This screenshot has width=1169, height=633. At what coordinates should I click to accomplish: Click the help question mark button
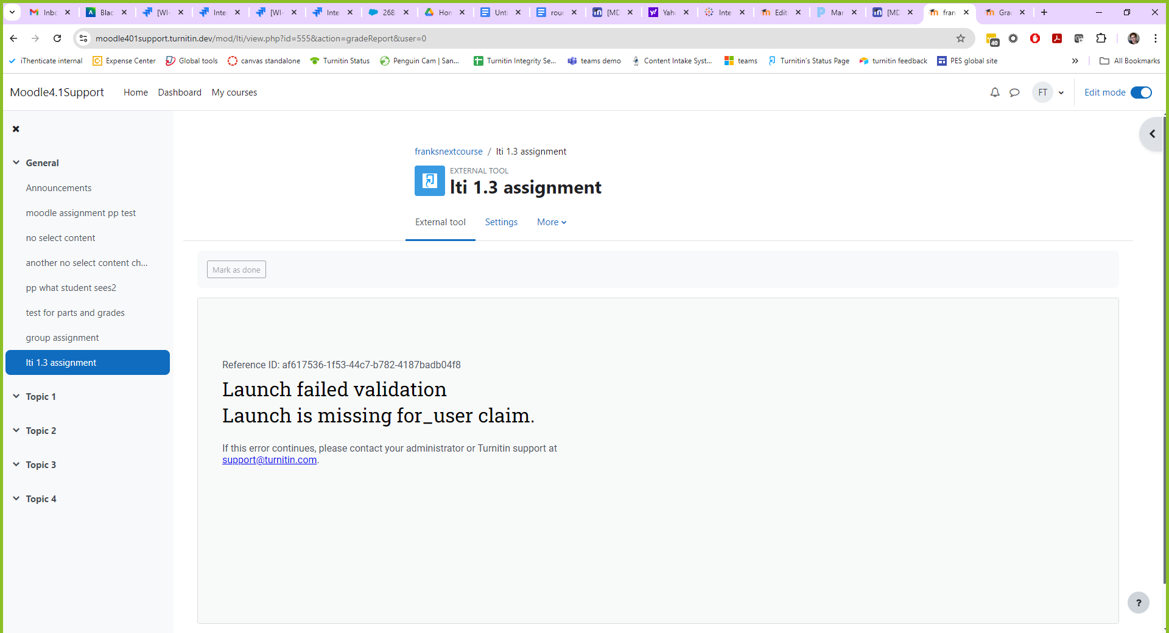[x=1138, y=603]
